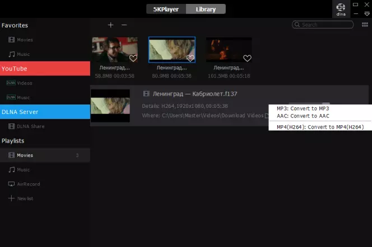Screen dimensions: 372x247
Task: Switch to the Library tab
Action: pyautogui.click(x=206, y=9)
